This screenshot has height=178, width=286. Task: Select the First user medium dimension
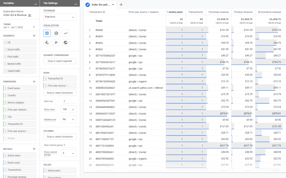pos(20,110)
